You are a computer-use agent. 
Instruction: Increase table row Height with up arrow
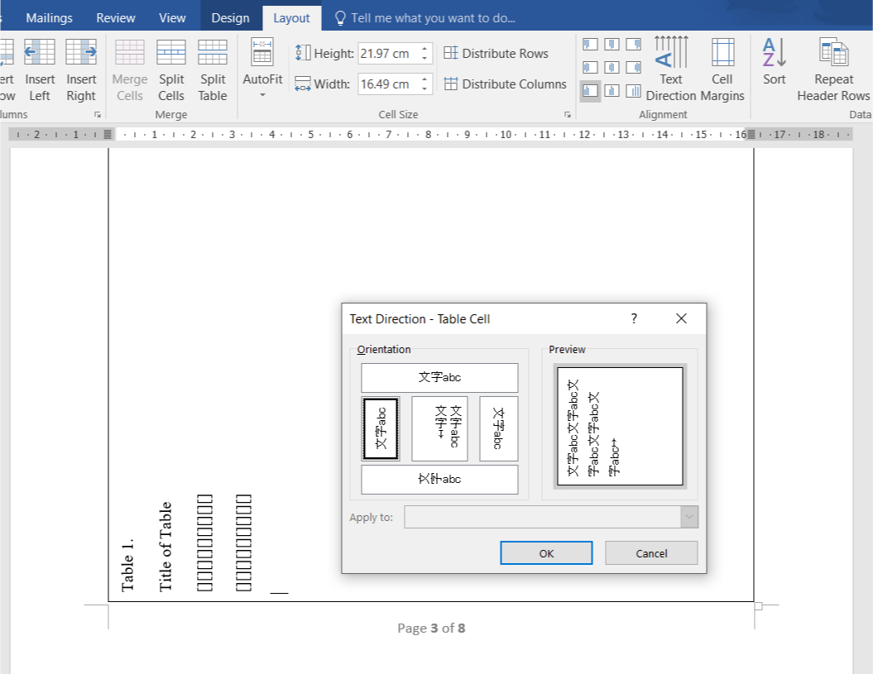425,49
